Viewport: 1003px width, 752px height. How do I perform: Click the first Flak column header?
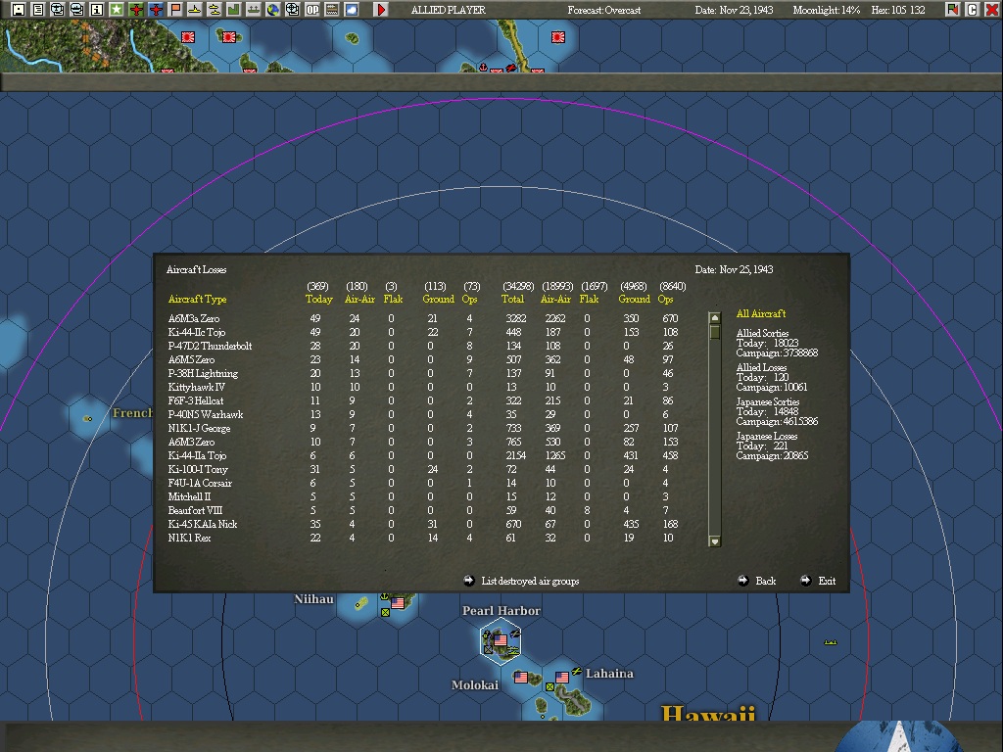coord(393,299)
